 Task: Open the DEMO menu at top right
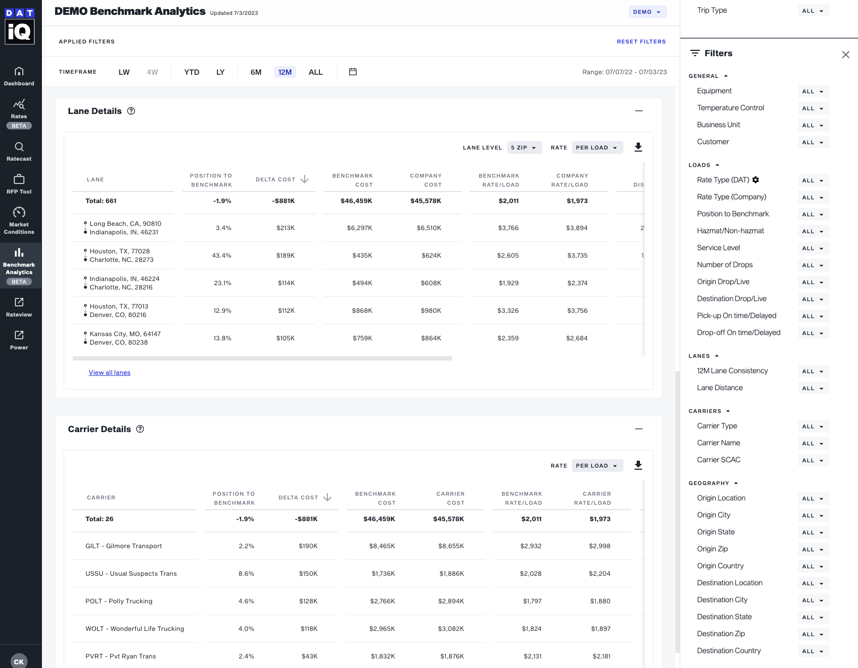coord(647,11)
